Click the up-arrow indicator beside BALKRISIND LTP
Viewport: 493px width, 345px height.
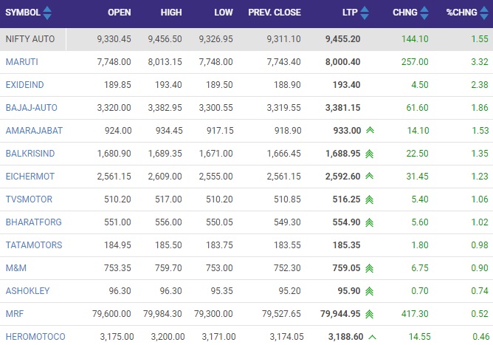point(370,154)
